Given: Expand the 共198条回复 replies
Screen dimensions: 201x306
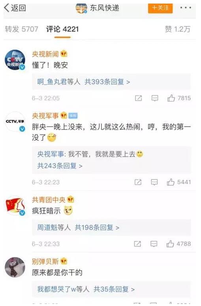Looking at the screenshot, I should [97, 227].
